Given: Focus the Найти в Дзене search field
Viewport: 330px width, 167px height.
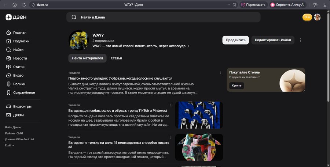Looking at the screenshot, I should click(x=163, y=17).
